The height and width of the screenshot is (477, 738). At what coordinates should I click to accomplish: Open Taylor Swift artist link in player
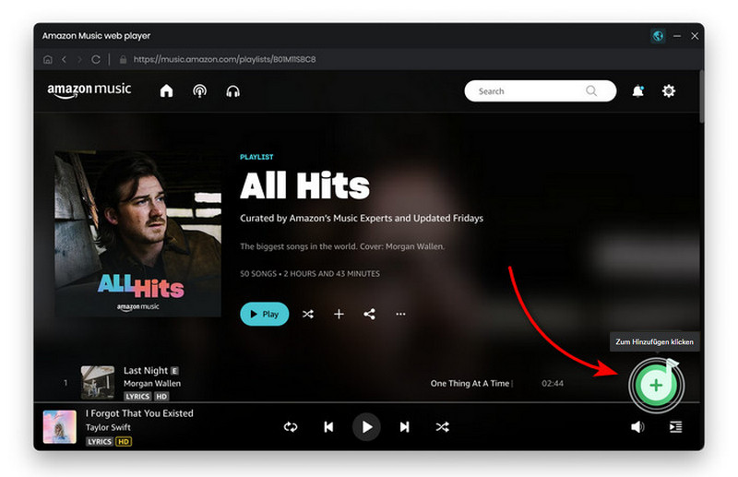(x=108, y=427)
